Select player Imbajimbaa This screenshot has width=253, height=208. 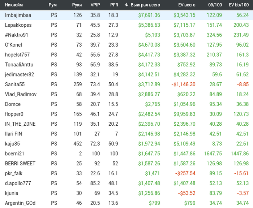(18, 15)
